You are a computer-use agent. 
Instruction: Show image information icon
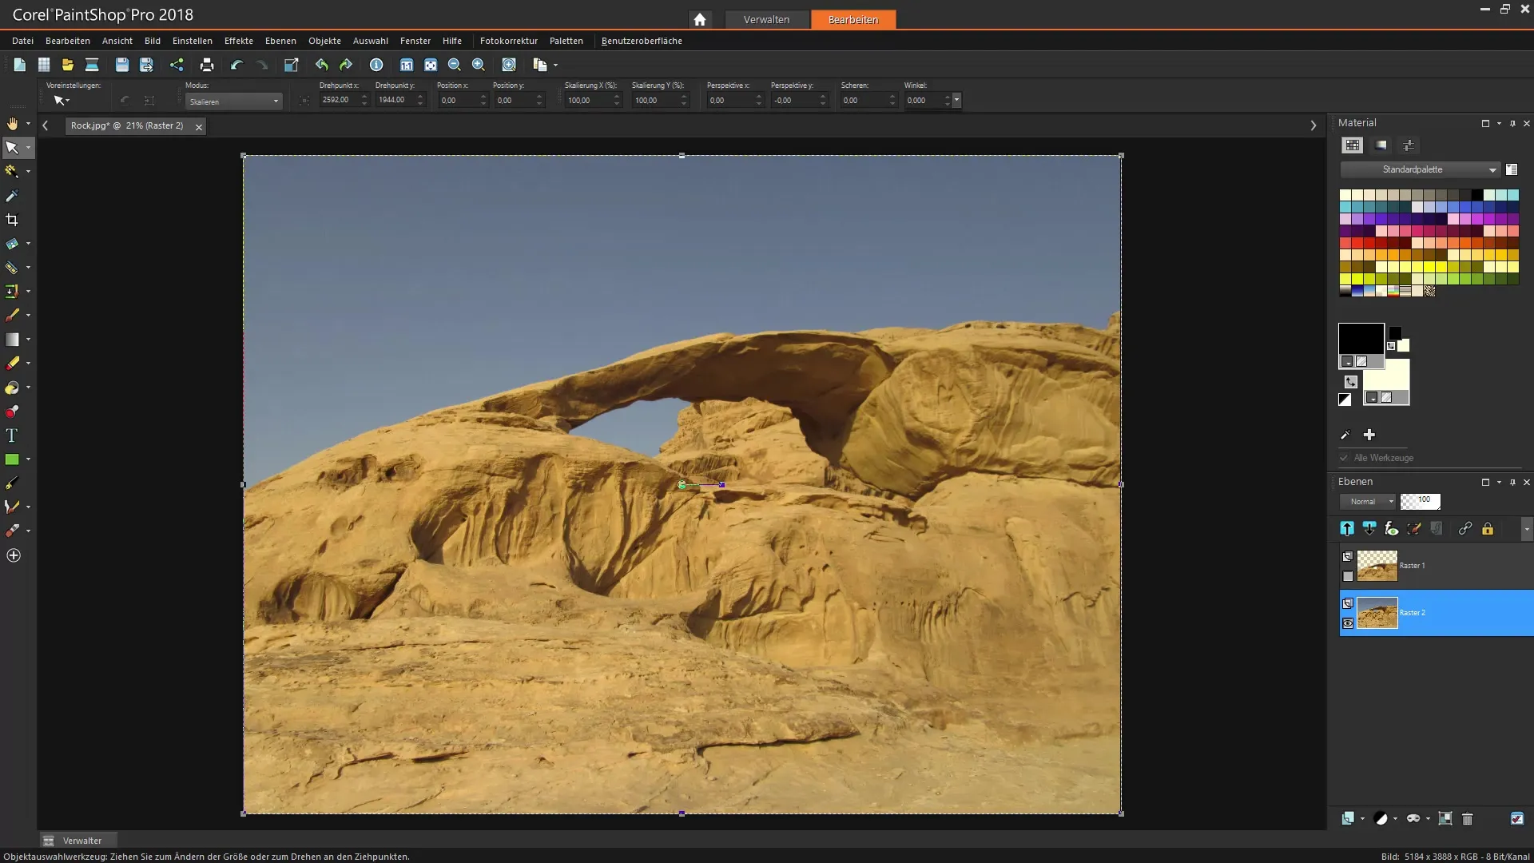(376, 65)
